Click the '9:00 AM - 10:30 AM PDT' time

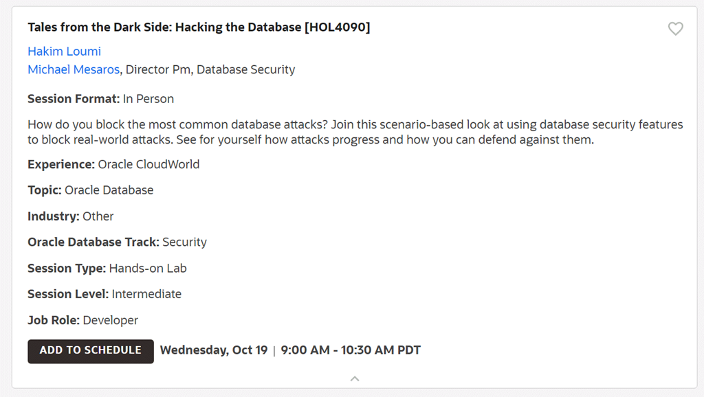351,350
